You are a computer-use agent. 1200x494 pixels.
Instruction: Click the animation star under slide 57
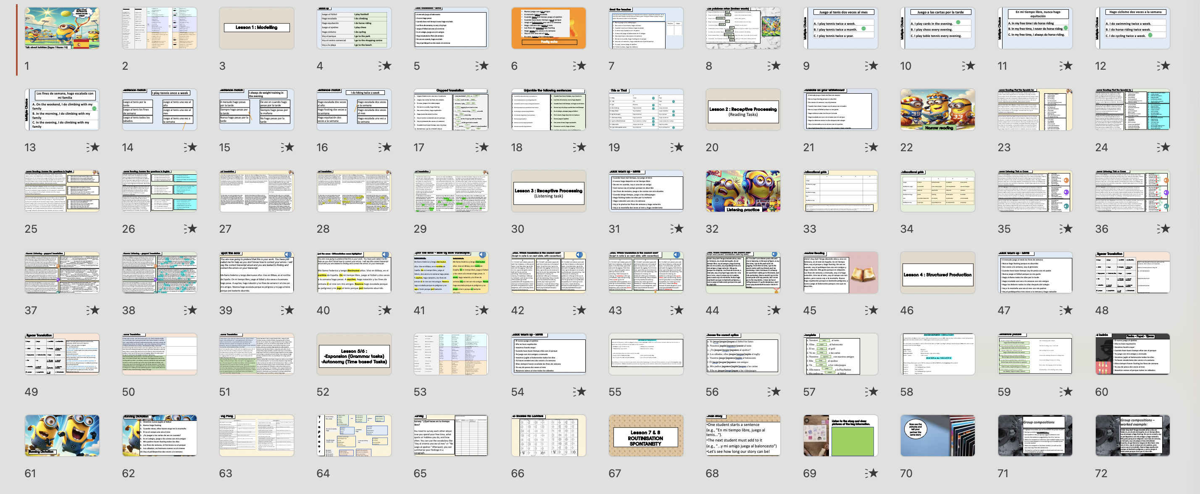(x=871, y=392)
